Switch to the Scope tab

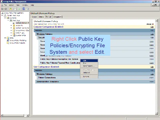[34, 17]
